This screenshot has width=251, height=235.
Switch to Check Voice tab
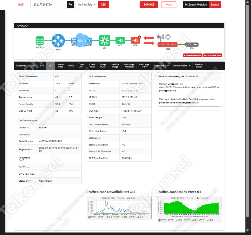(x=92, y=66)
